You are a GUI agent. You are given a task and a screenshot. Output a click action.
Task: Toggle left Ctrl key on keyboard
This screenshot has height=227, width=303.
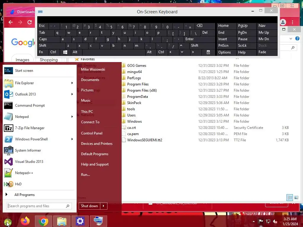click(x=54, y=52)
